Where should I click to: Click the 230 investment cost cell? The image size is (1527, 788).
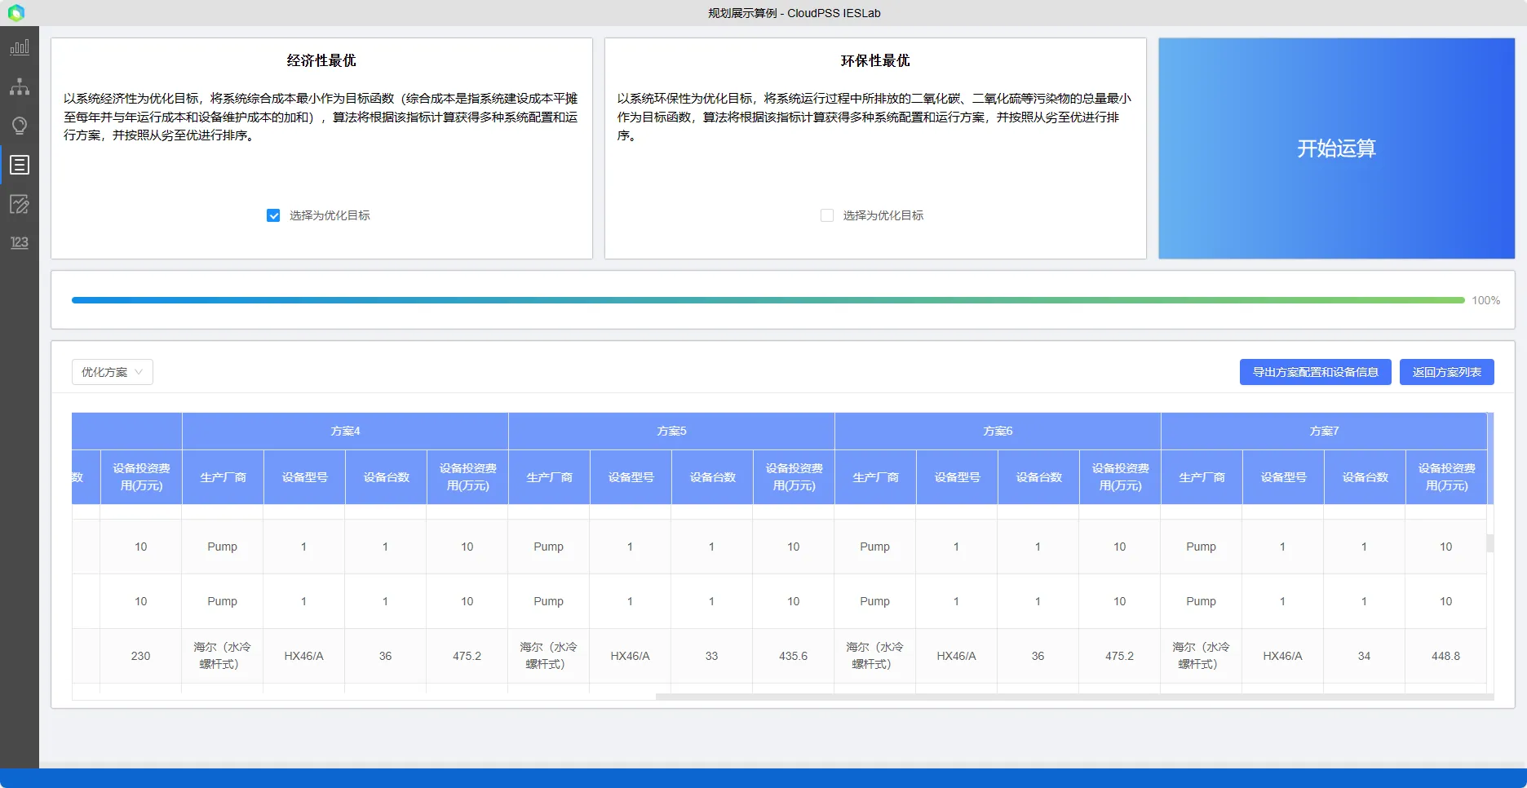(x=140, y=656)
